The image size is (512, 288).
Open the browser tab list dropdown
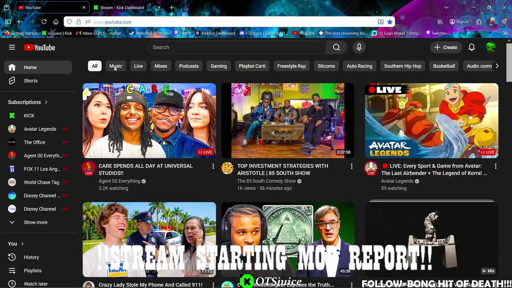pyautogui.click(x=446, y=8)
